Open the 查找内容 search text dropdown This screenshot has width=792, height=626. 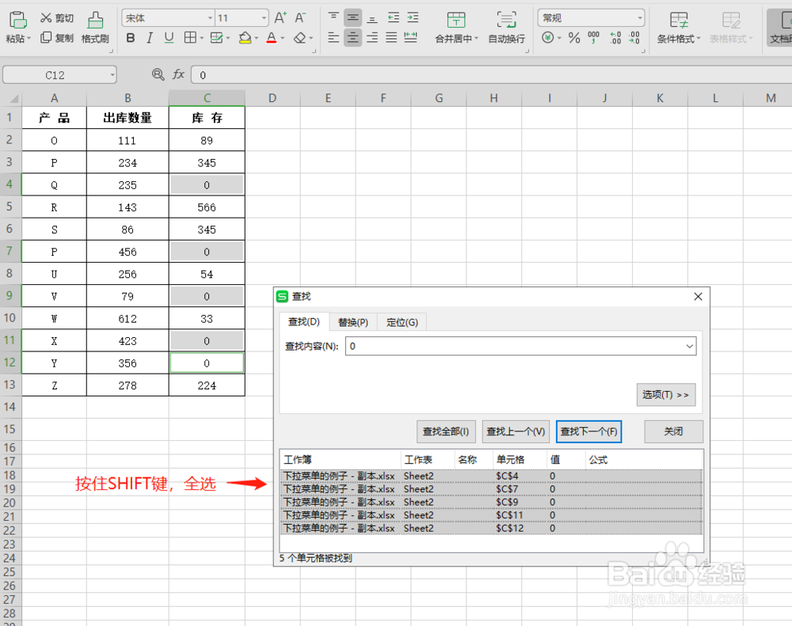(689, 346)
